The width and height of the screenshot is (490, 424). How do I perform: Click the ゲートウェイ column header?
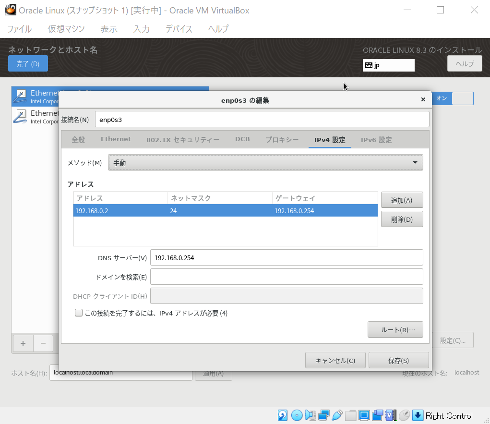pos(325,198)
